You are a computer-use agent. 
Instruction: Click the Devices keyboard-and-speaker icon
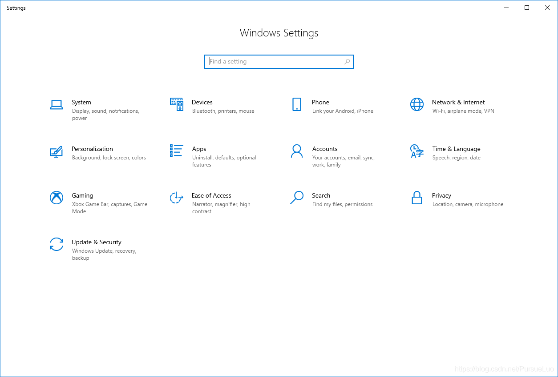[x=177, y=104]
